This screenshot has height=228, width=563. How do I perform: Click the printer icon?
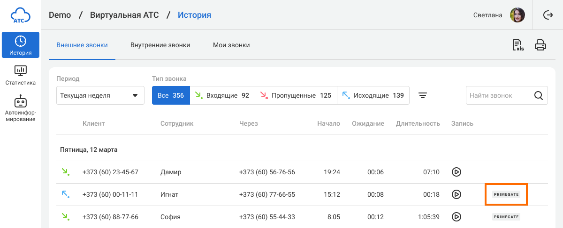pos(540,45)
